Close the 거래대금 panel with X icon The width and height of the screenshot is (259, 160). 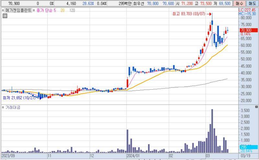tap(256, 107)
